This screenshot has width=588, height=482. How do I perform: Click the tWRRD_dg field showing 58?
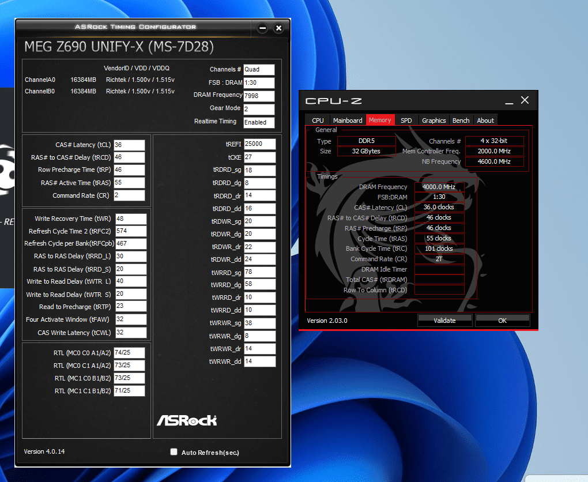point(260,284)
